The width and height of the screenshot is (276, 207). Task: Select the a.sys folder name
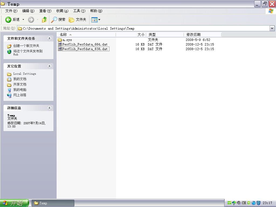(67, 40)
